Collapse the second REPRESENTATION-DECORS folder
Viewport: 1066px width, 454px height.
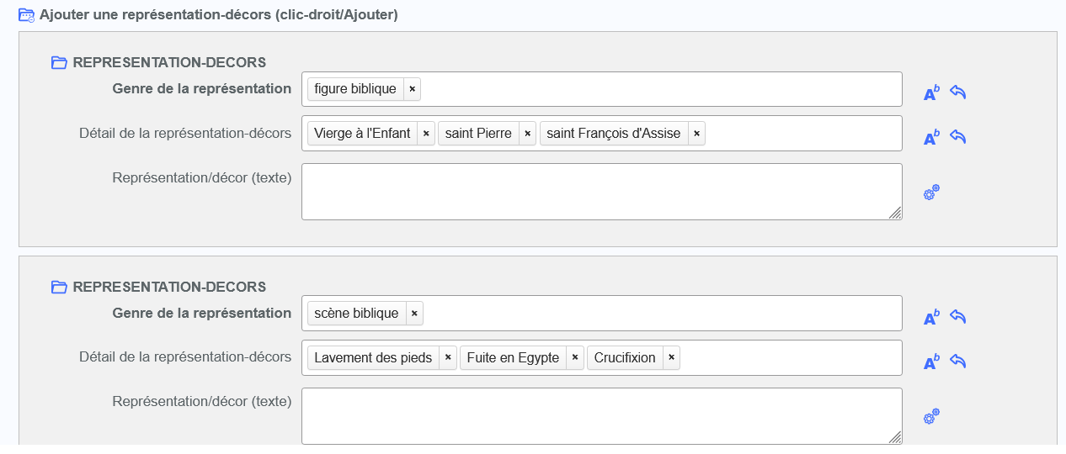coord(59,287)
